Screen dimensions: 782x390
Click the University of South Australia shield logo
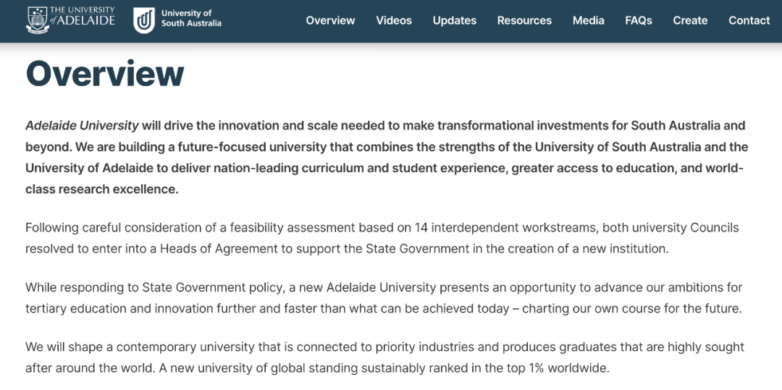click(144, 20)
